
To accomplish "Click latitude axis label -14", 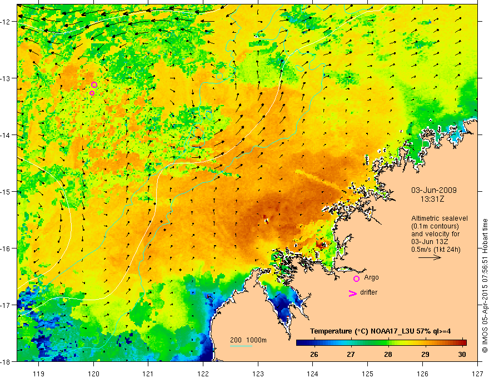I will click(x=6, y=135).
